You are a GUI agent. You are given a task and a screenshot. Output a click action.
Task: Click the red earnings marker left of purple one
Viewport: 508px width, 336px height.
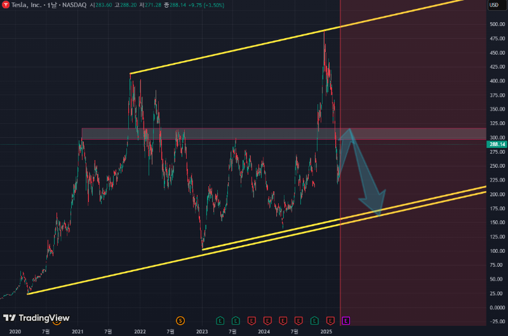coord(330,320)
